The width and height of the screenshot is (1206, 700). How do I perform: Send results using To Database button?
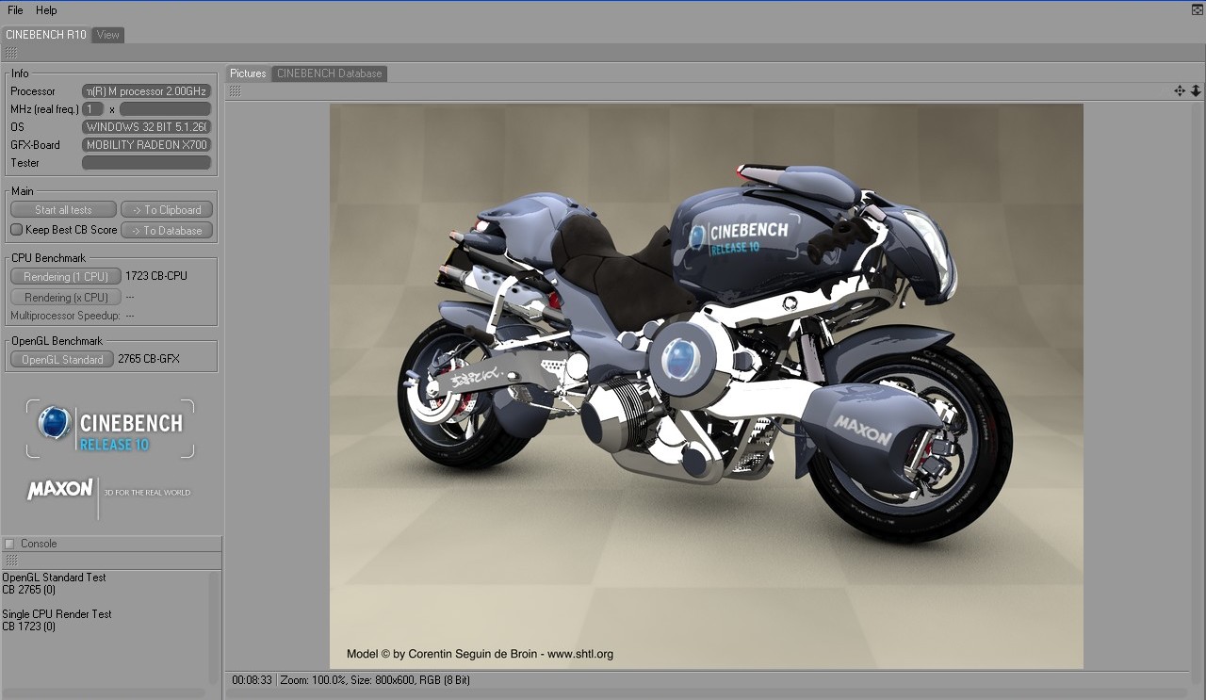tap(167, 231)
